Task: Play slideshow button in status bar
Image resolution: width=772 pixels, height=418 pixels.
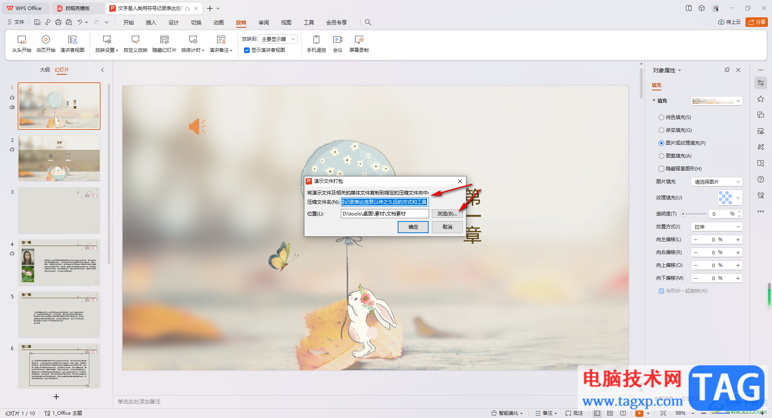Action: point(639,413)
